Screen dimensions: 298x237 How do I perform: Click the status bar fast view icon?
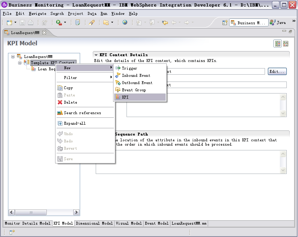pos(12,232)
